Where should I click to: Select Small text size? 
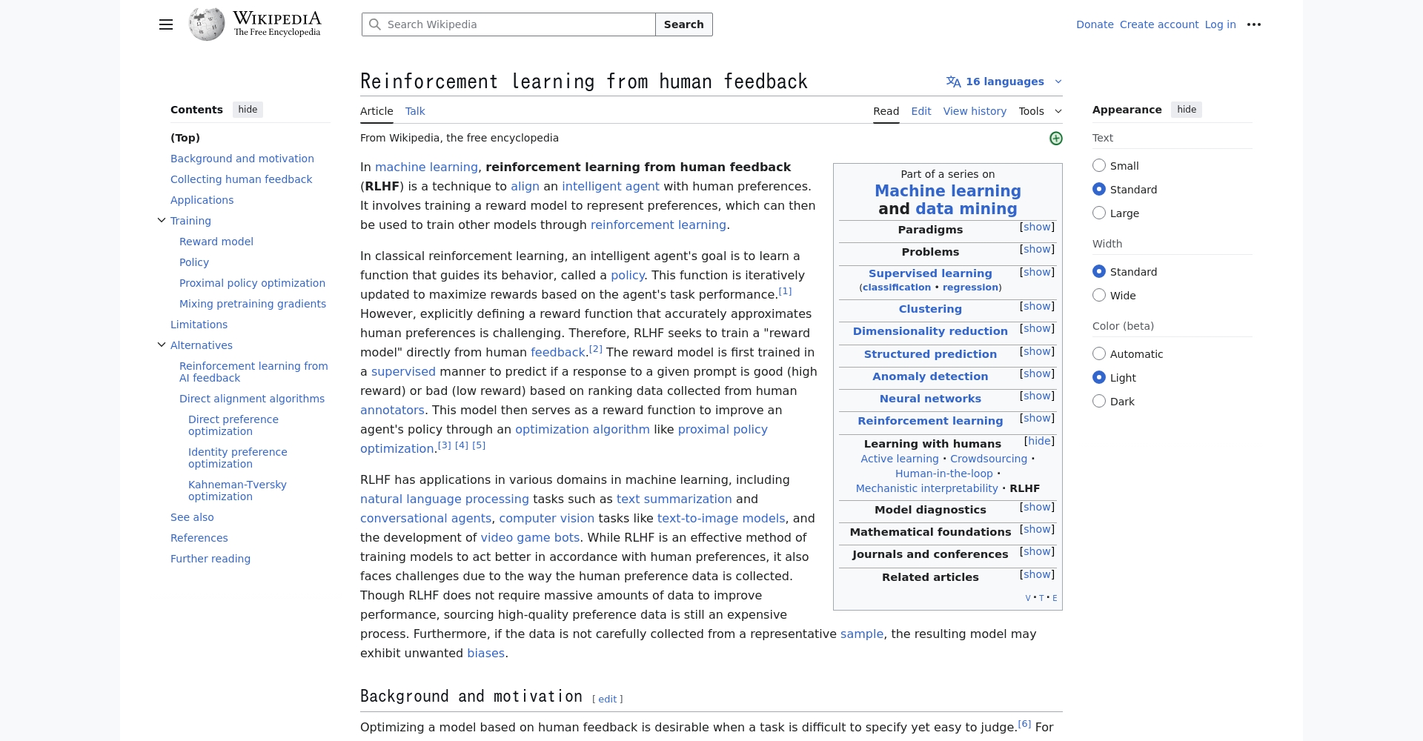1099,165
